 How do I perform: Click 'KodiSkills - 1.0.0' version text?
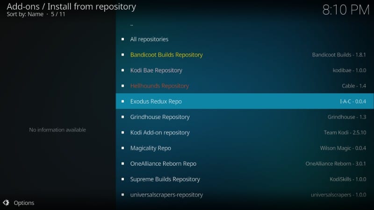click(x=348, y=179)
